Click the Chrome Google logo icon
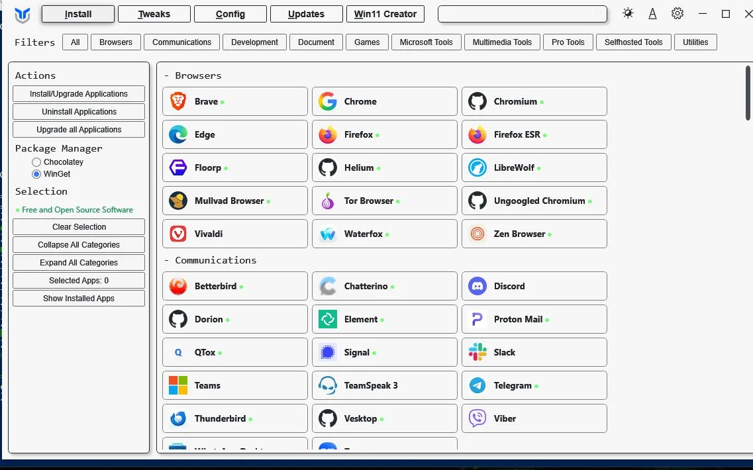The height and width of the screenshot is (470, 753). tap(328, 101)
